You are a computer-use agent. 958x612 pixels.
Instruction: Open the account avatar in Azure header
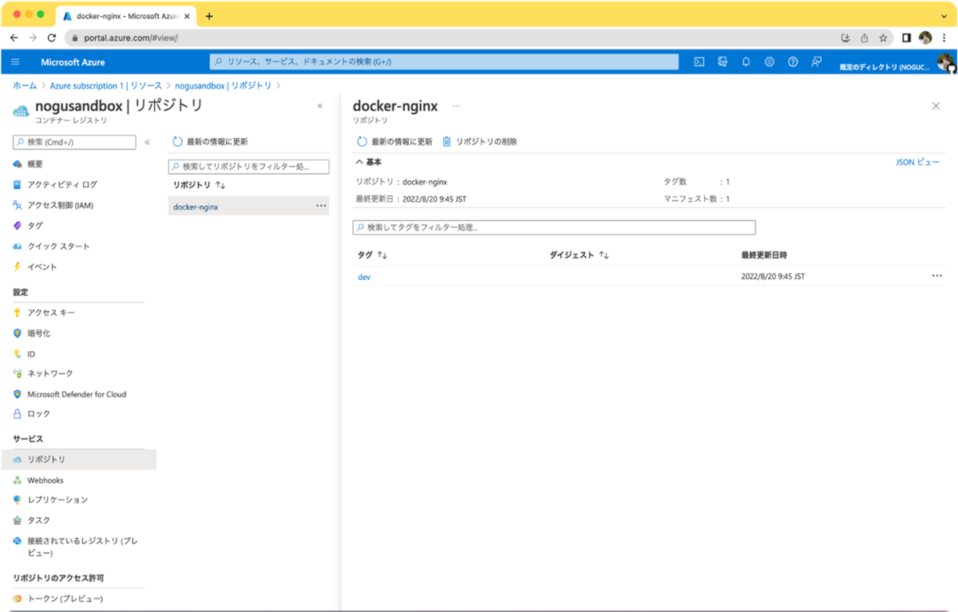946,63
